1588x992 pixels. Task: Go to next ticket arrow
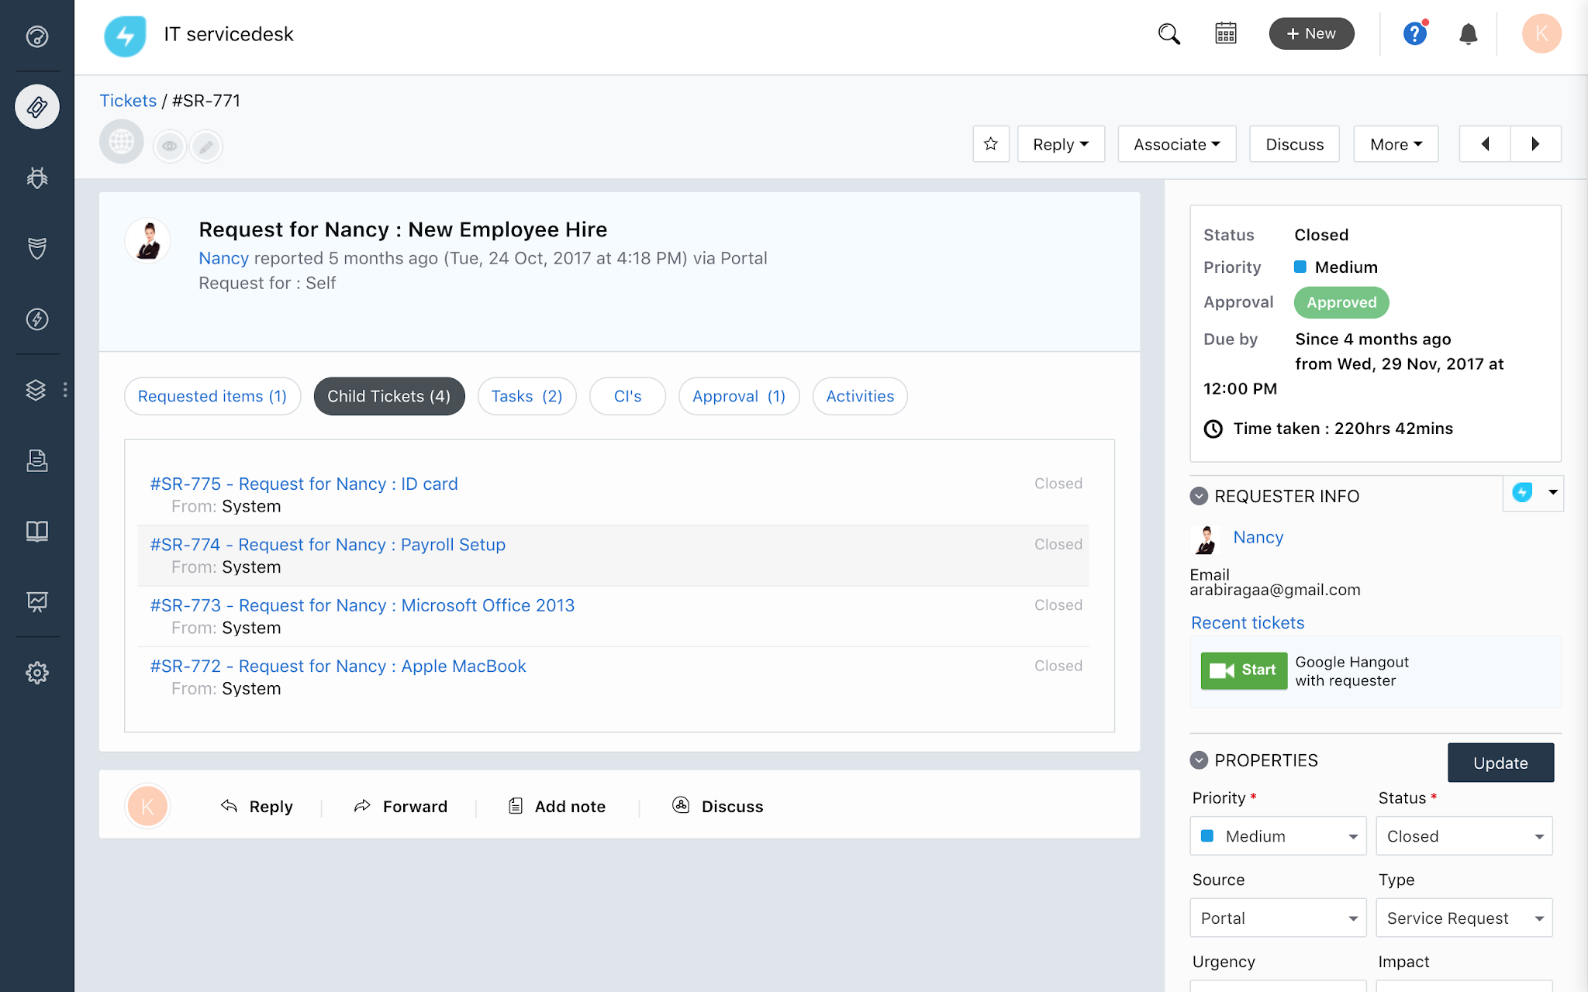(x=1534, y=144)
